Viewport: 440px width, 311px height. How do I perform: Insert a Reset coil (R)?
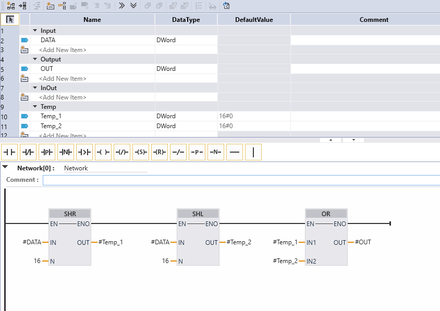click(x=160, y=152)
